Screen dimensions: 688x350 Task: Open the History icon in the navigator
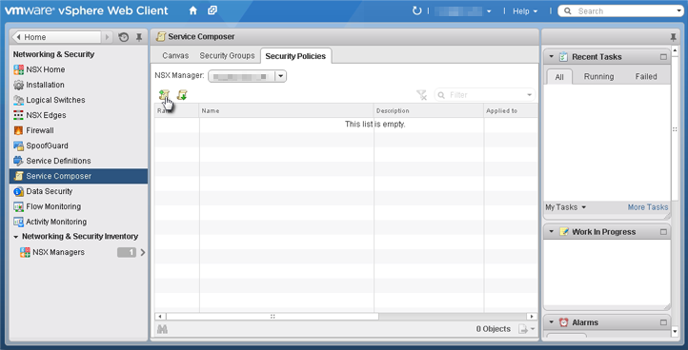coord(124,37)
